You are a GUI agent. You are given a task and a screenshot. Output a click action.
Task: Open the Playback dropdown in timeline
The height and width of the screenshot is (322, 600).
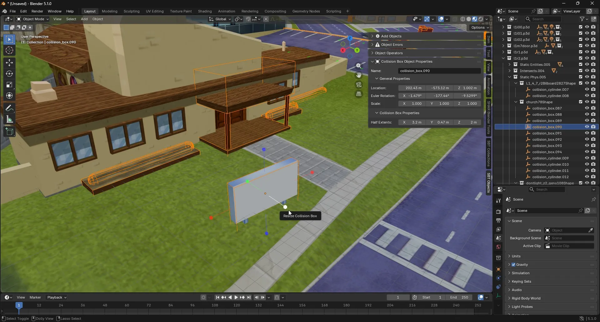[x=57, y=297]
